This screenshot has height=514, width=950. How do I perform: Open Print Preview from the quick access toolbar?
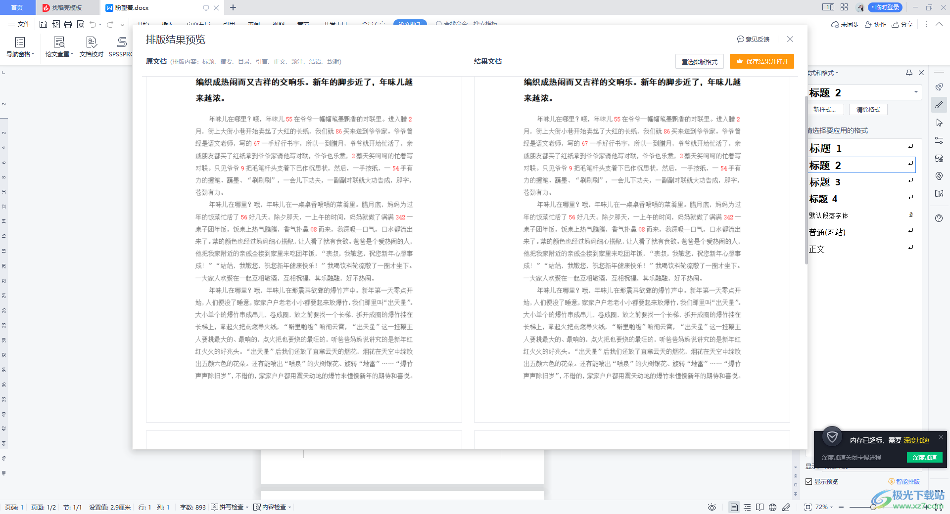click(80, 24)
